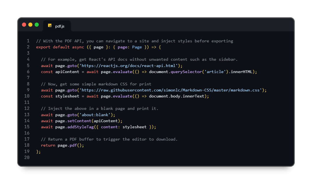Click the yellow minimize traffic light
Viewport: 312px width, 184px height.
pos(30,25)
